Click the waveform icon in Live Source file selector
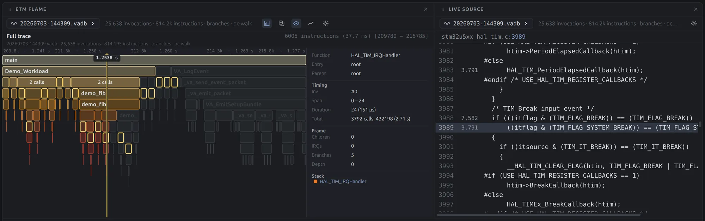This screenshot has width=705, height=221. [x=447, y=24]
